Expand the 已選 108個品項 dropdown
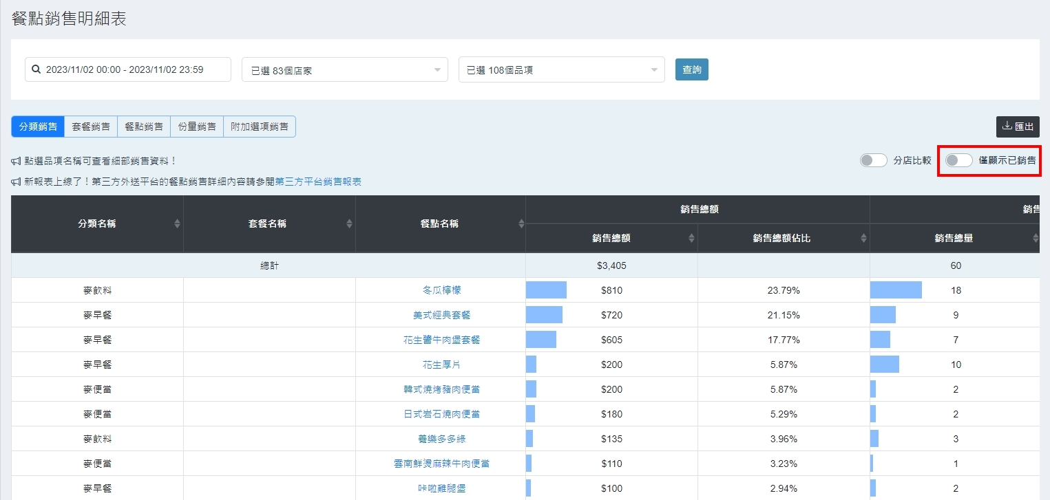This screenshot has width=1050, height=500. pyautogui.click(x=561, y=69)
